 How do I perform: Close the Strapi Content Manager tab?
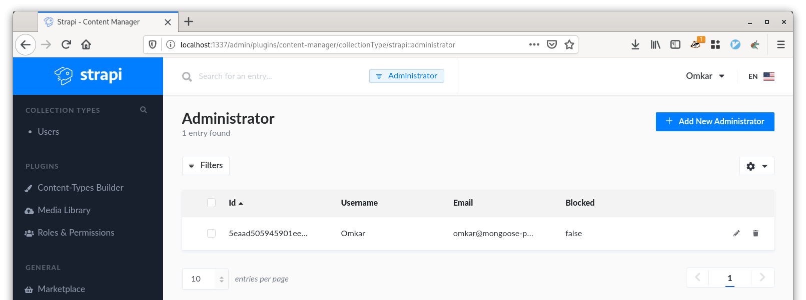168,22
